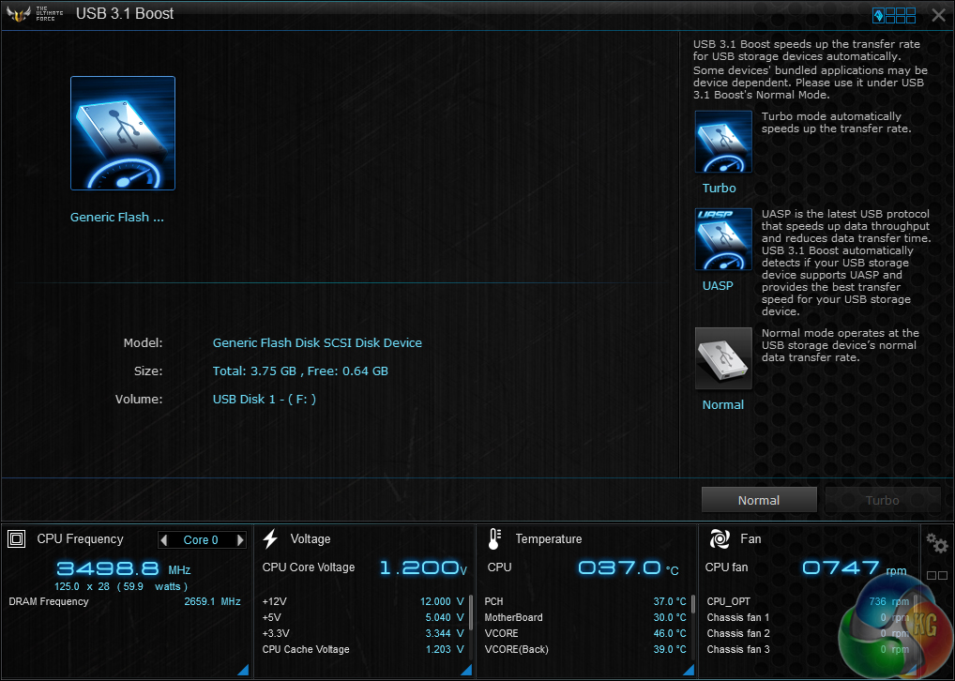This screenshot has width=955, height=681.
Task: Click the CPU_OPT fan row
Action: click(809, 601)
